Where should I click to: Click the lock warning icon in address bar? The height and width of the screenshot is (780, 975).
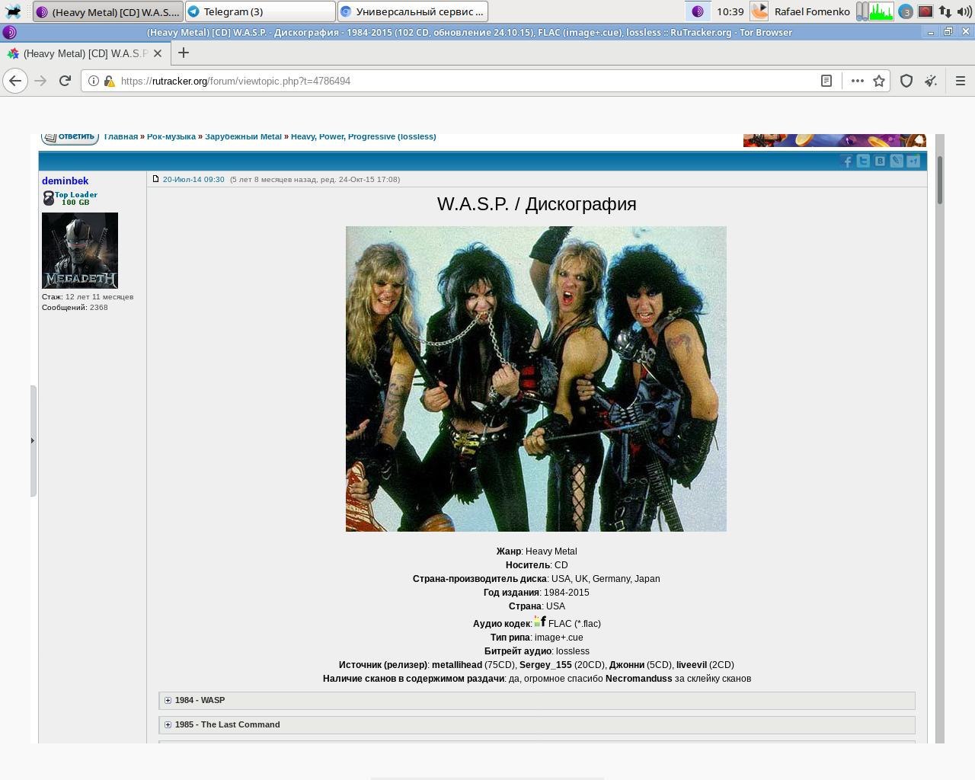(109, 81)
